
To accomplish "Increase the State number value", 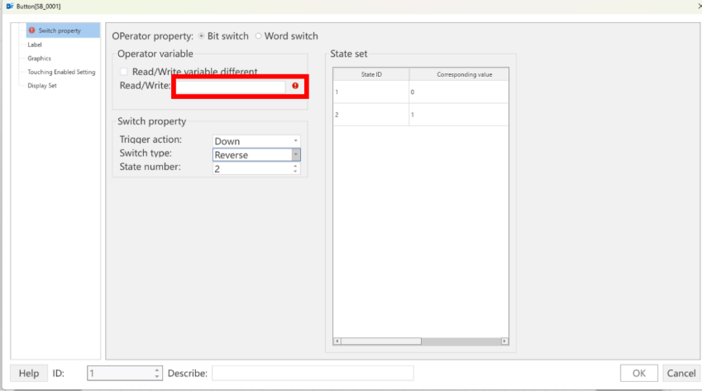I will coord(295,166).
